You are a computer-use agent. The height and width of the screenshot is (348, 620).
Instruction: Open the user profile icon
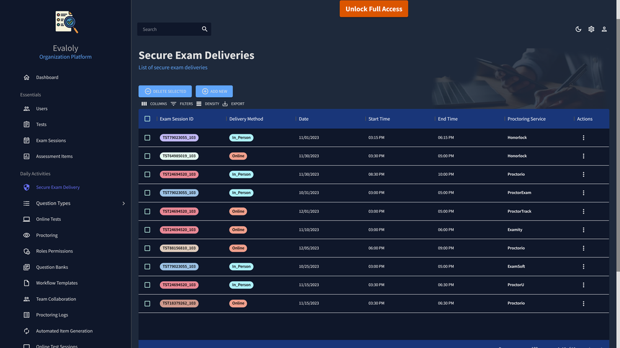click(x=604, y=29)
